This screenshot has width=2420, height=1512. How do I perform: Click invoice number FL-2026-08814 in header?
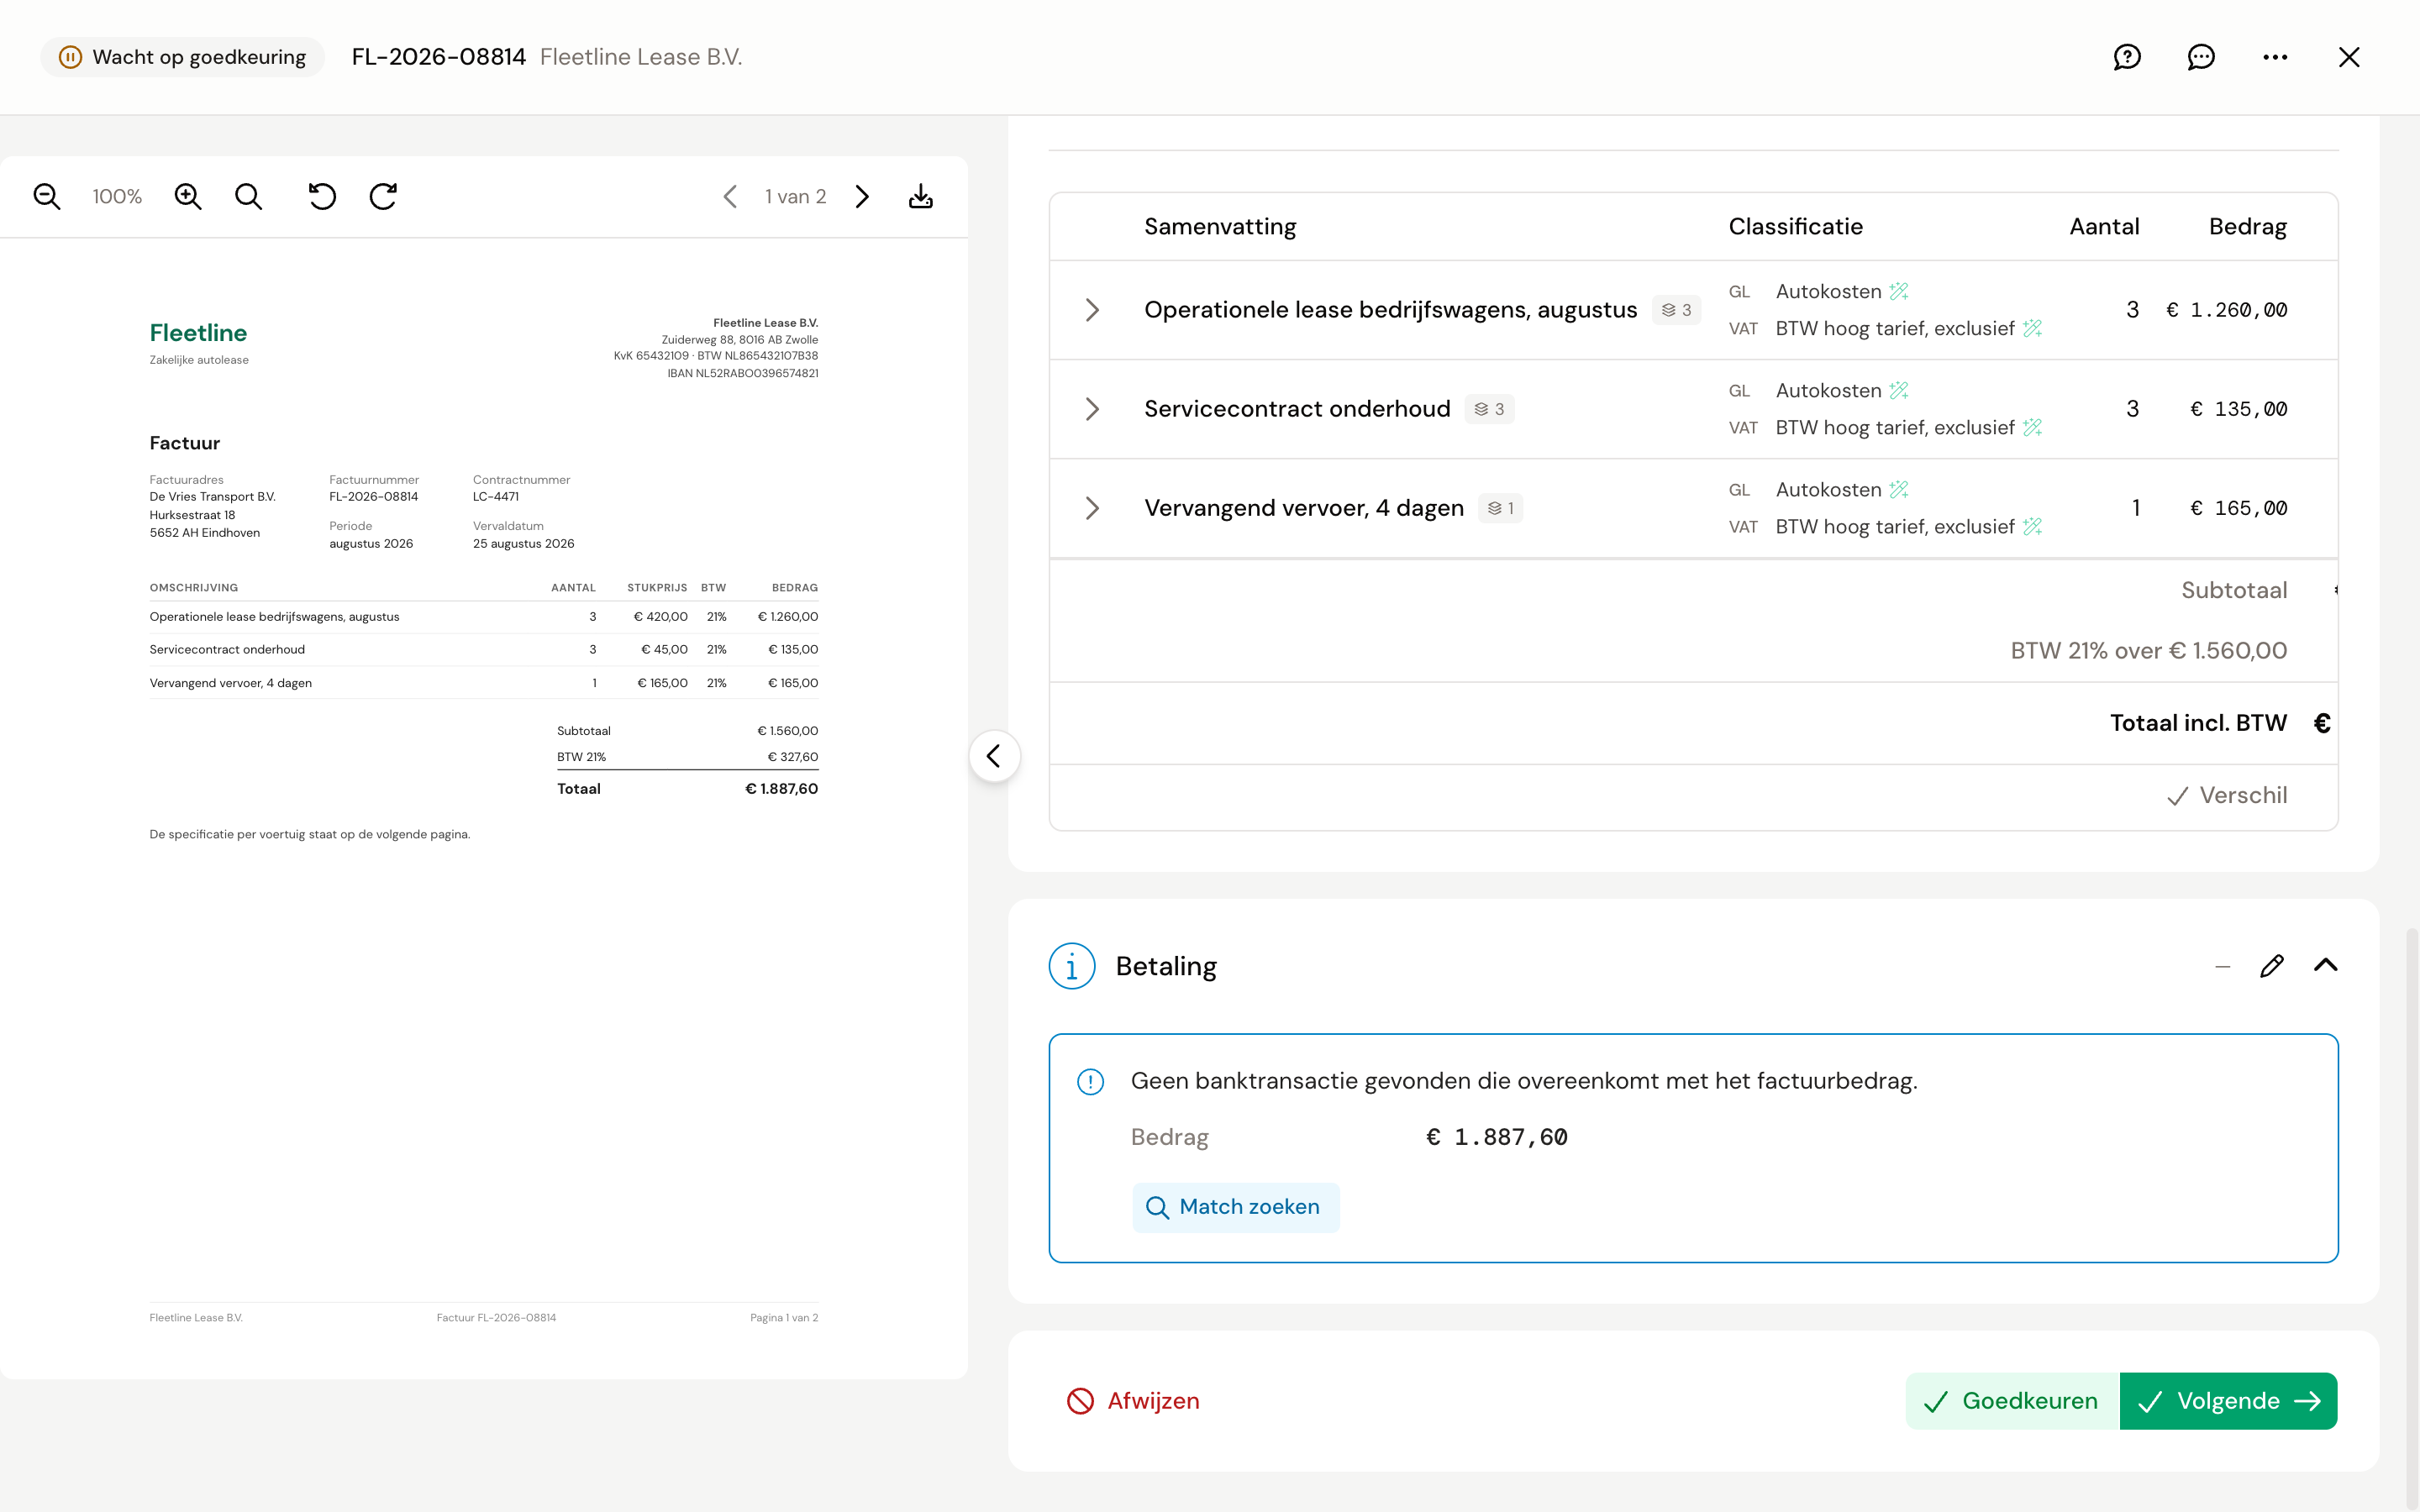click(438, 57)
